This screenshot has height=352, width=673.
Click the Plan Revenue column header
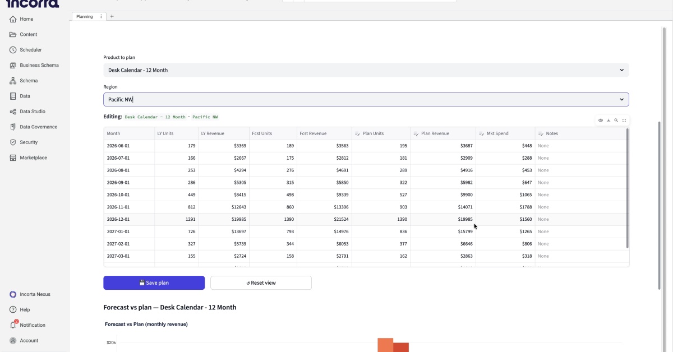pyautogui.click(x=443, y=133)
